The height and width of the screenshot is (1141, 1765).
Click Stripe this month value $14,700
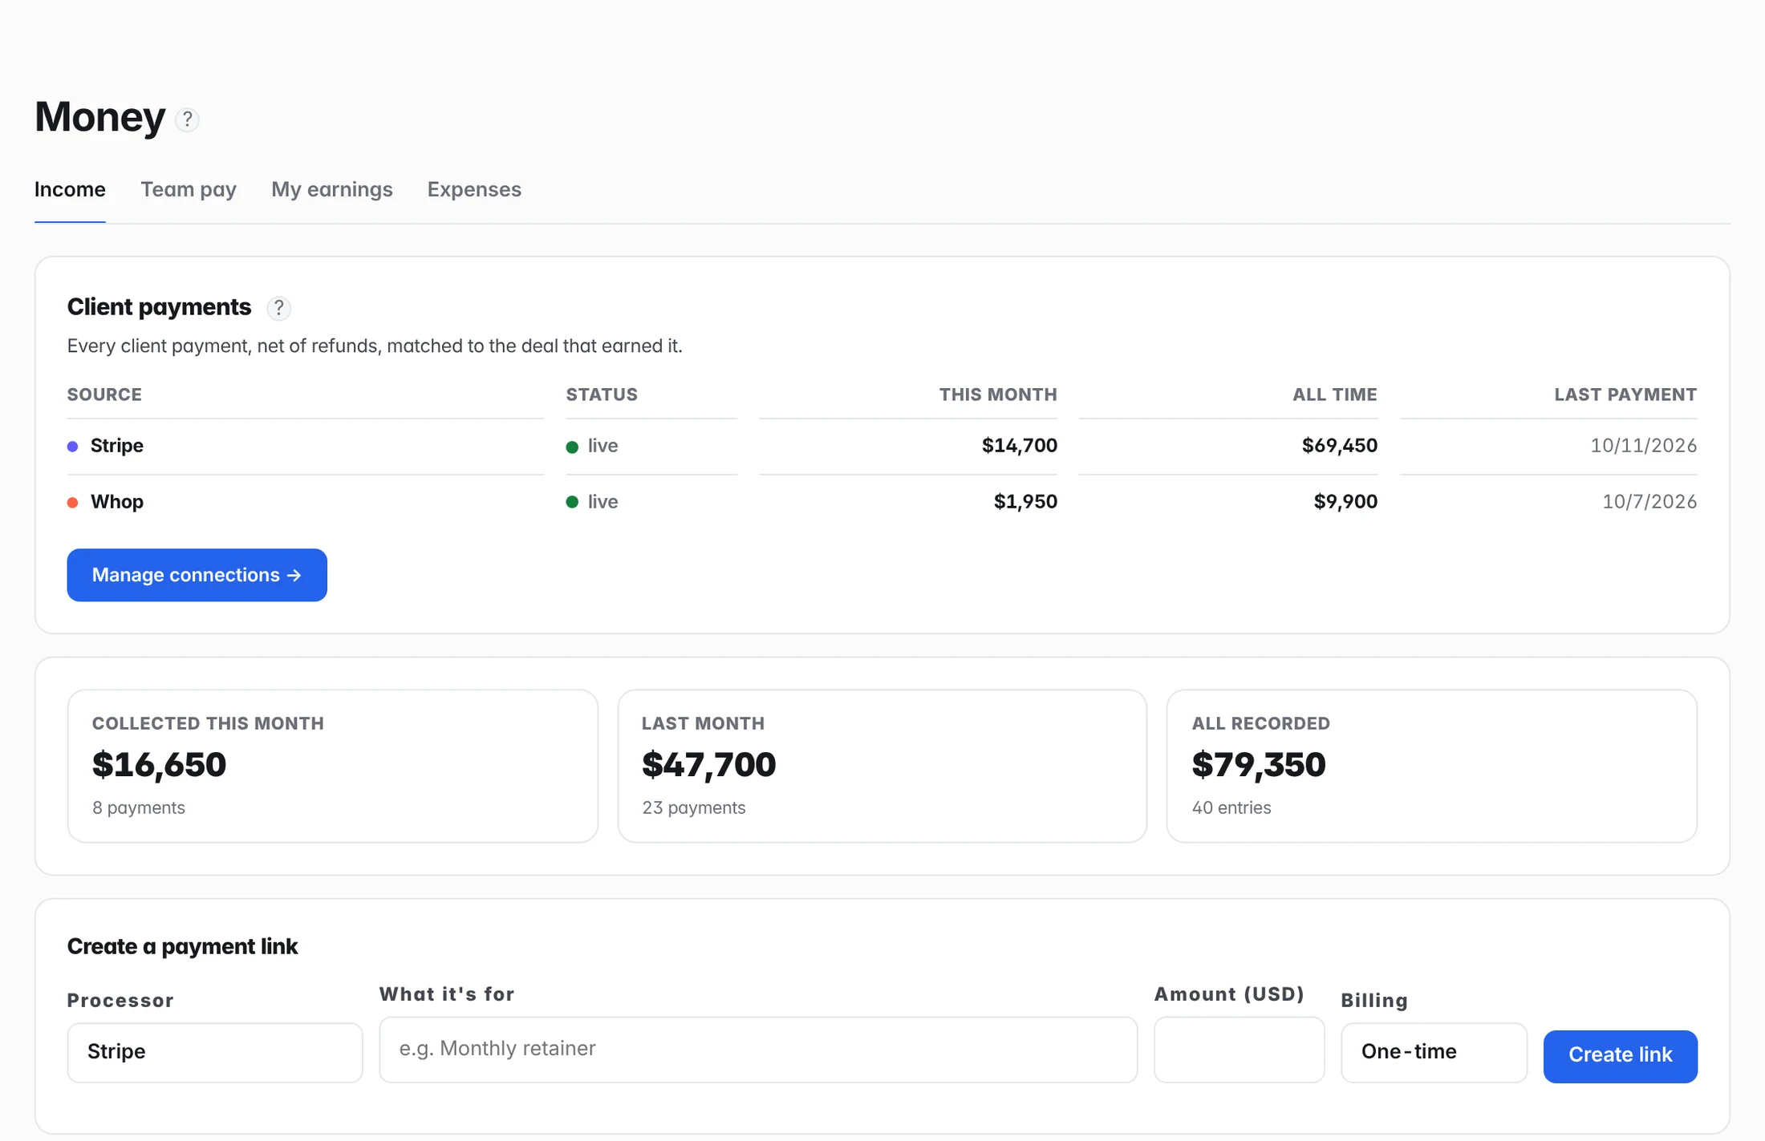[x=1020, y=446]
